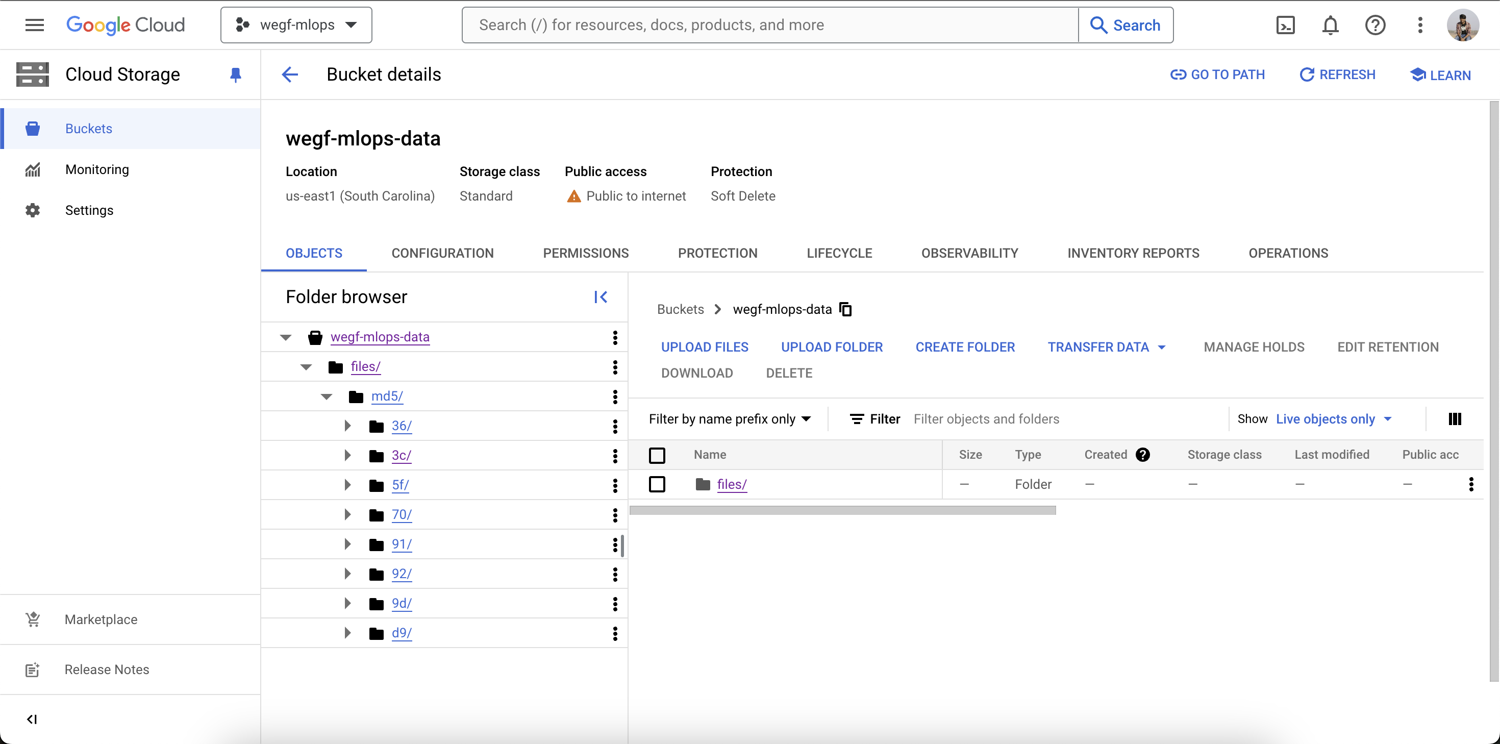Click the help question mark icon
Image resolution: width=1500 pixels, height=744 pixels.
pos(1375,25)
